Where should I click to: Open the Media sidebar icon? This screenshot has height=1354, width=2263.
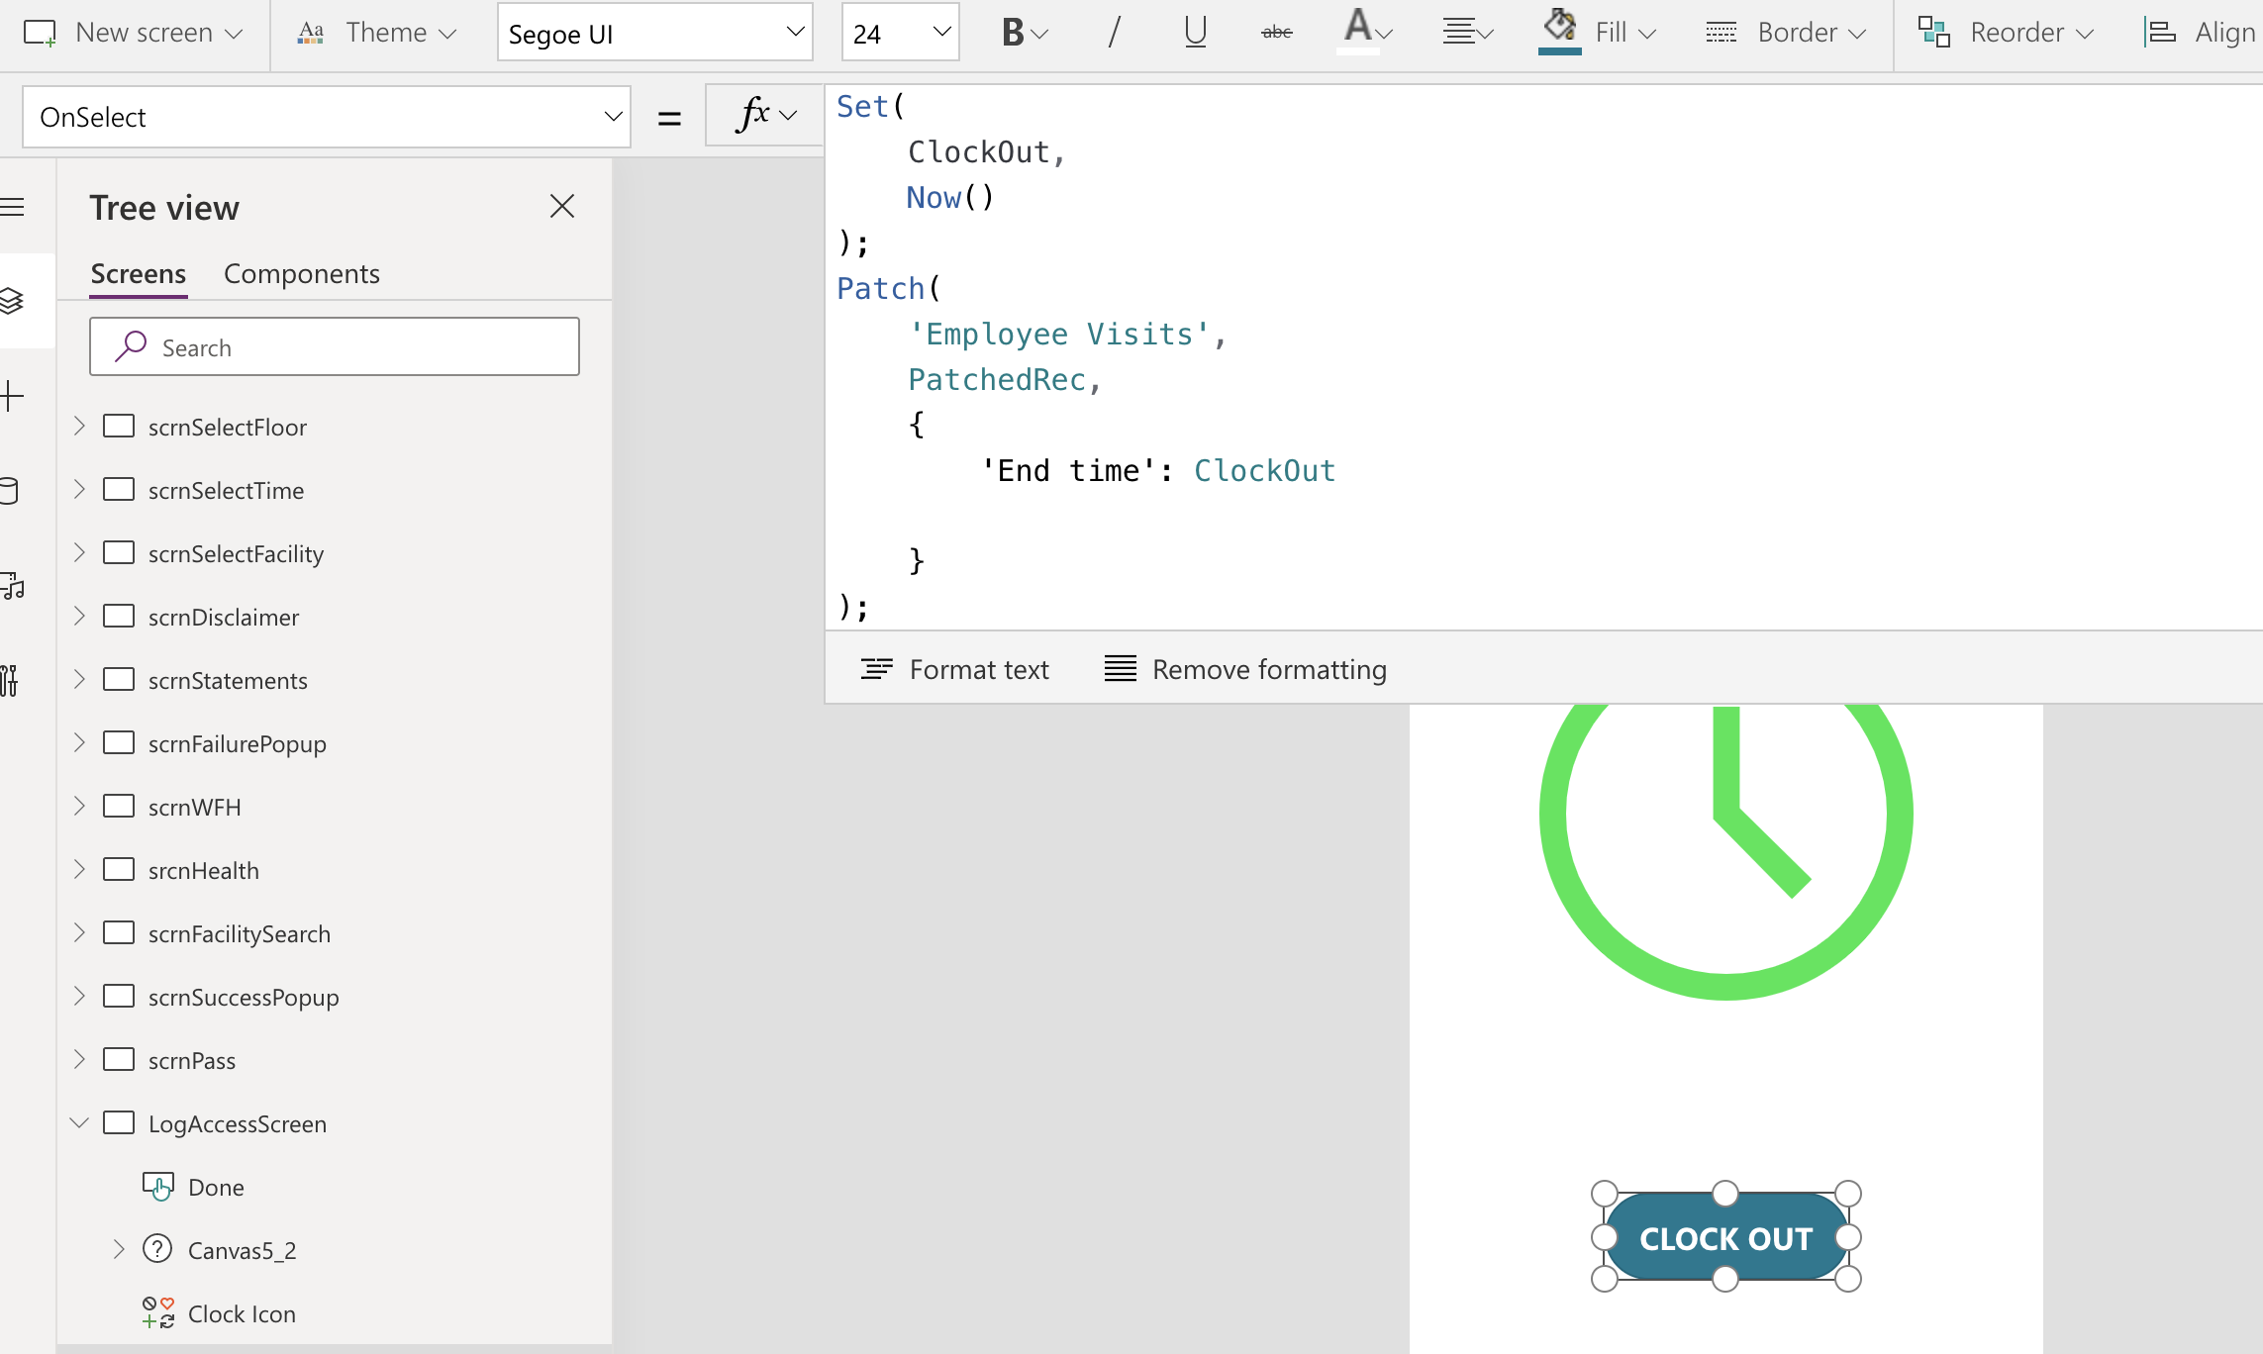tap(13, 585)
